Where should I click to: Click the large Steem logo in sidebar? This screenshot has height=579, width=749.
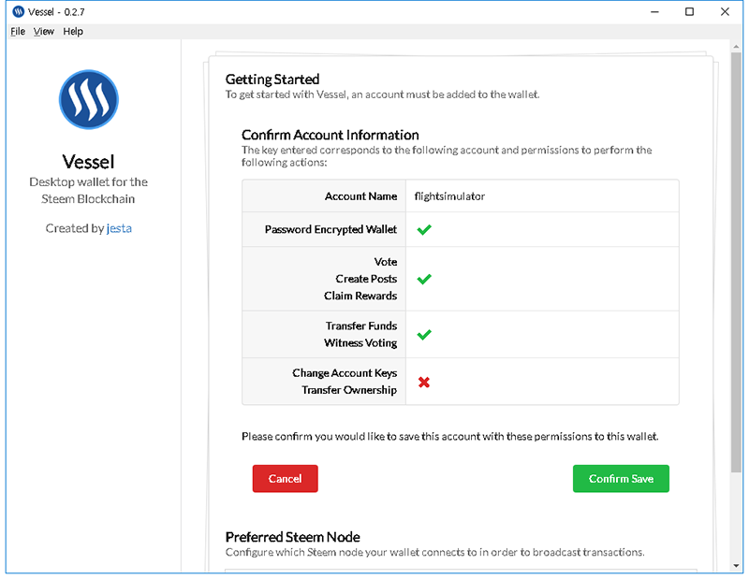point(89,99)
